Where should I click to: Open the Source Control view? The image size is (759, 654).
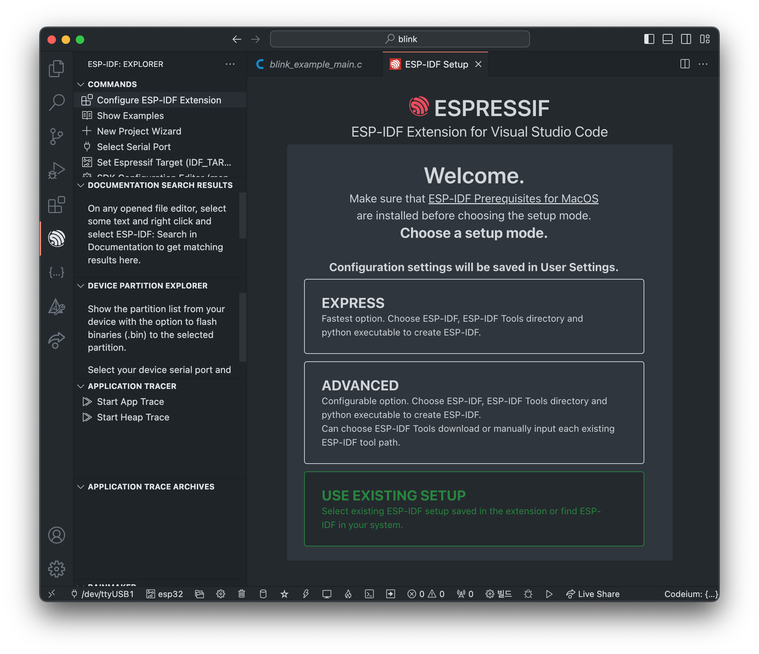point(56,136)
